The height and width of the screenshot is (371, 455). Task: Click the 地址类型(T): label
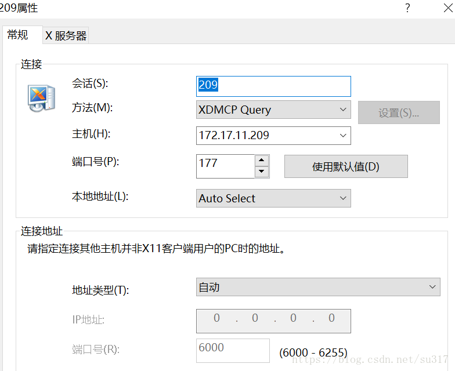tap(100, 290)
